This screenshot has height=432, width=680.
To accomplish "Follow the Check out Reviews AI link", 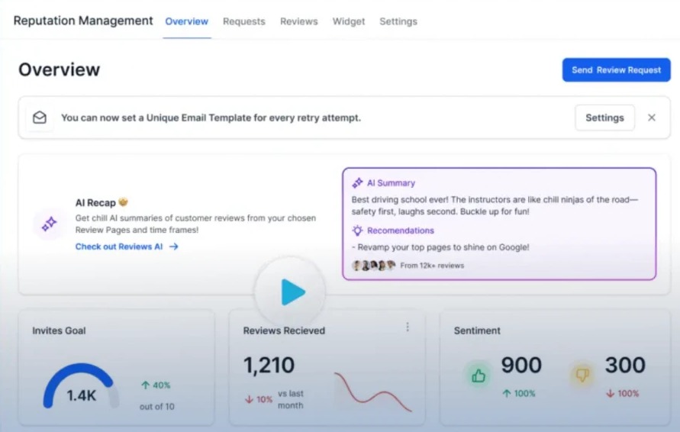I will (x=127, y=247).
